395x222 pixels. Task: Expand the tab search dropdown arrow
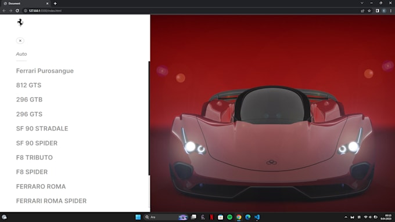pyautogui.click(x=362, y=3)
